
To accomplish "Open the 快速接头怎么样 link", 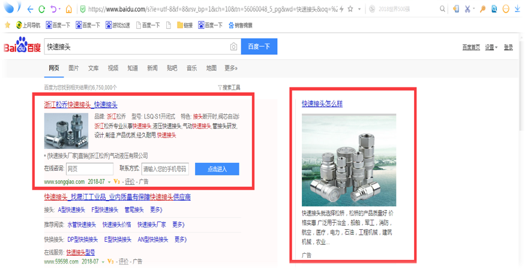I will pos(322,104).
